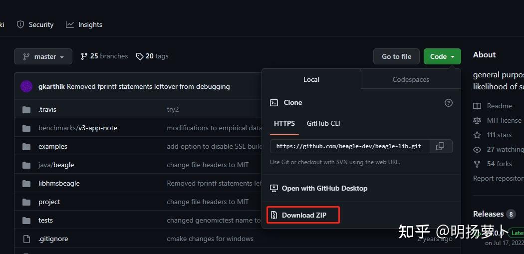
Task: Click the Insights graph icon
Action: tap(69, 25)
